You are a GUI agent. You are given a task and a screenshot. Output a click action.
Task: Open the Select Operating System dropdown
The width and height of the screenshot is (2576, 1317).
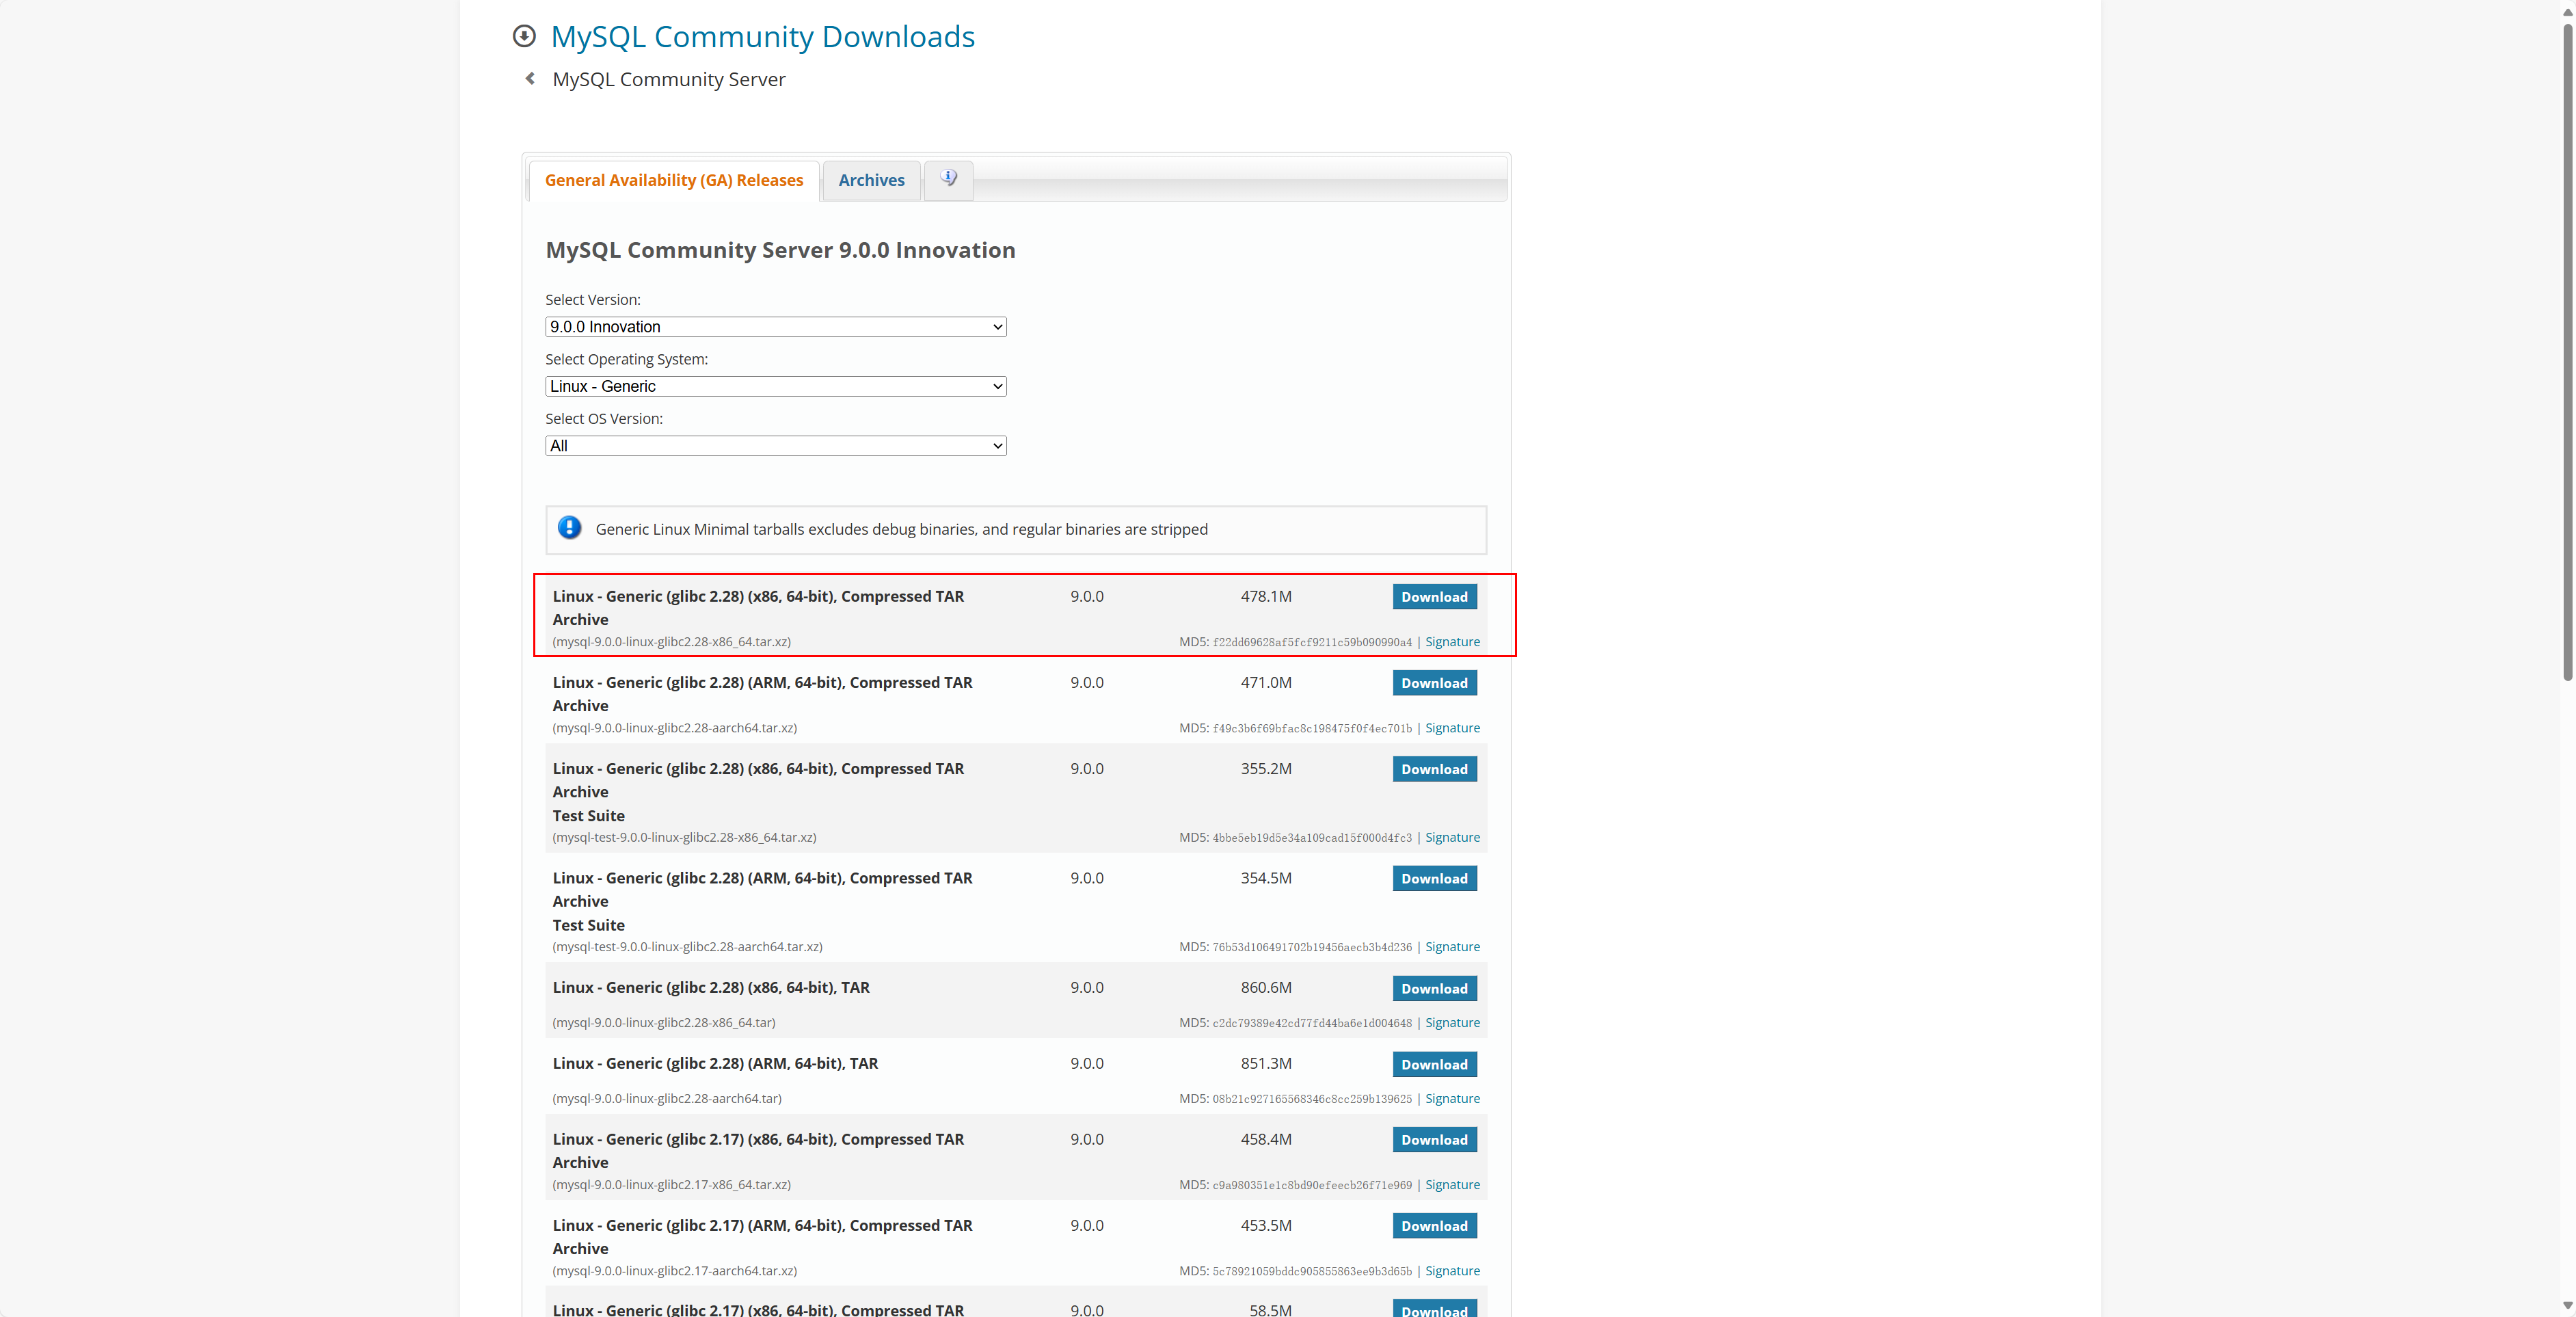click(x=775, y=386)
